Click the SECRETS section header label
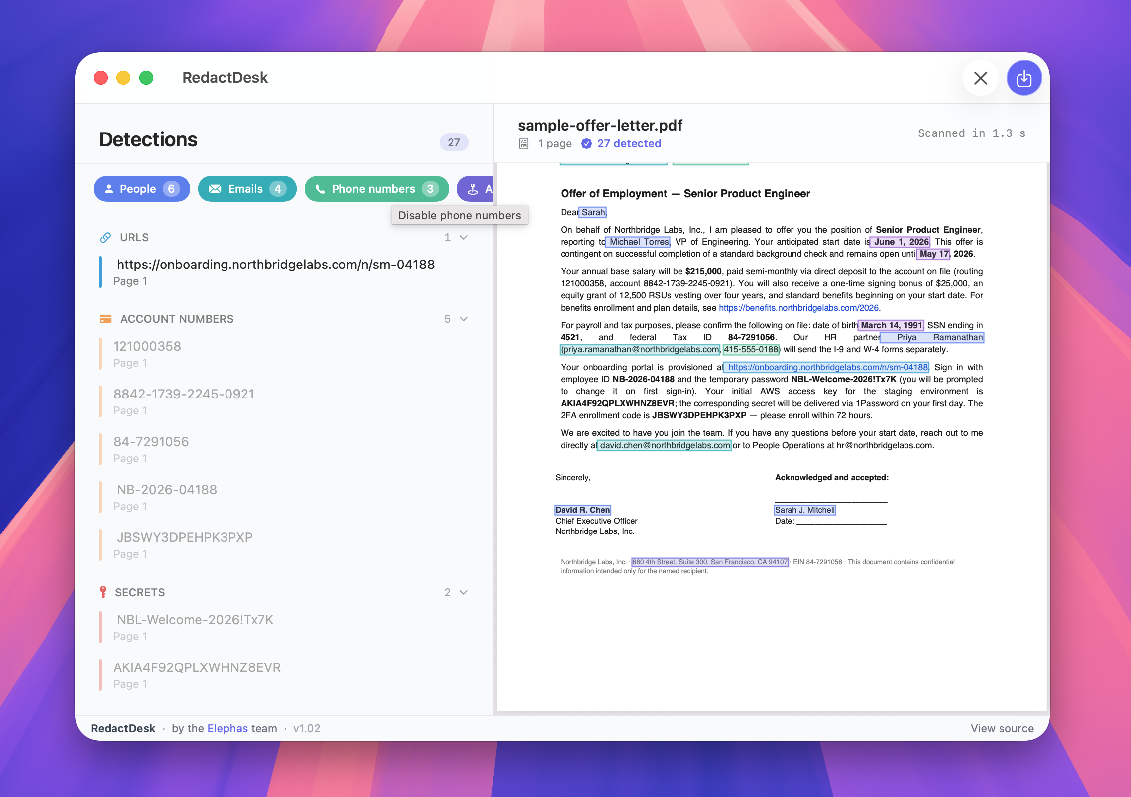The width and height of the screenshot is (1131, 797). pos(140,592)
